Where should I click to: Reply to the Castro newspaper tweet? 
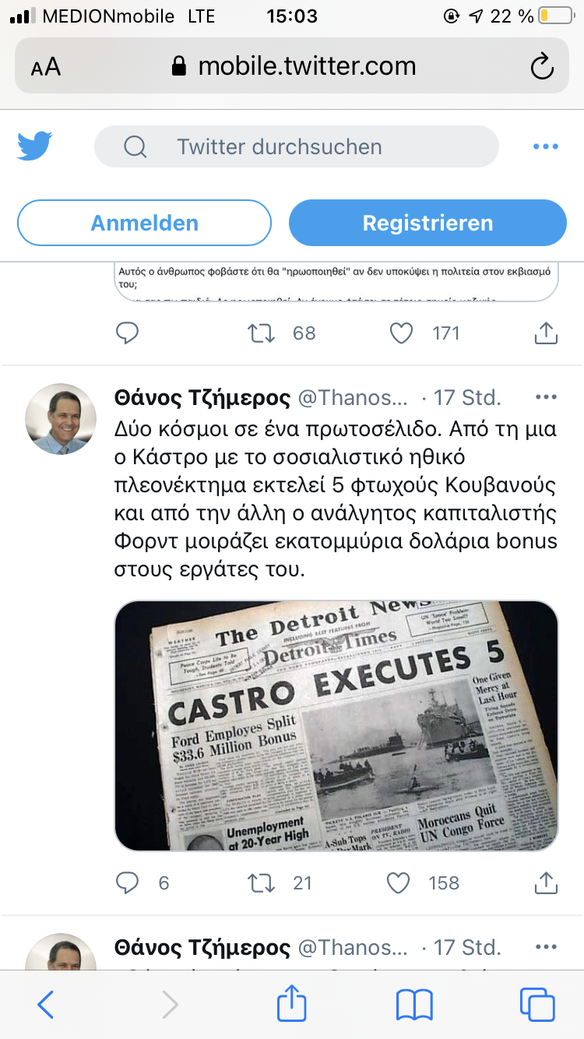[127, 882]
